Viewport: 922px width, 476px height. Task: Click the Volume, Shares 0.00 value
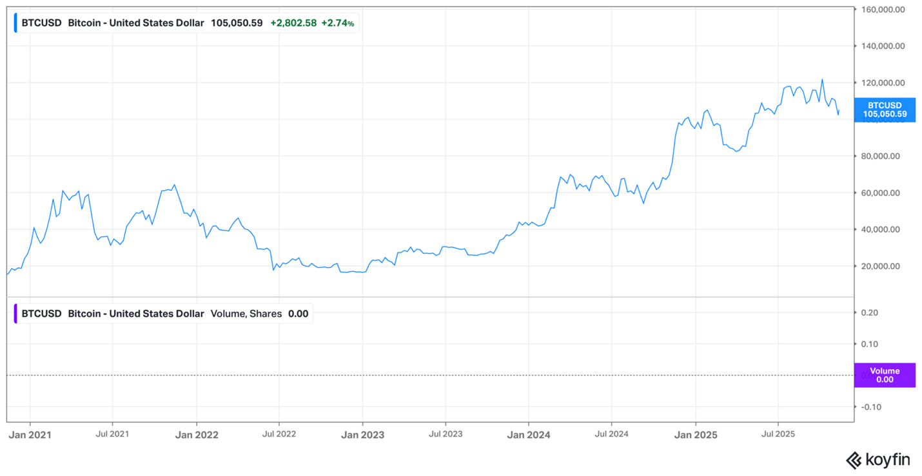[x=298, y=314]
